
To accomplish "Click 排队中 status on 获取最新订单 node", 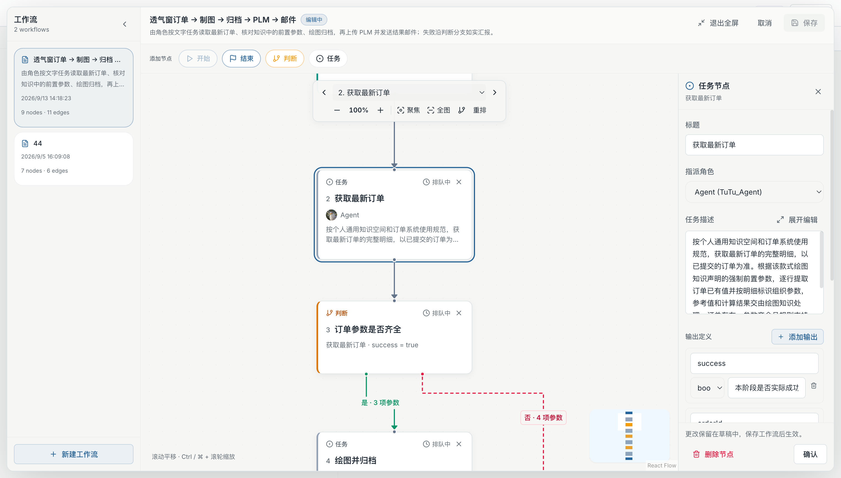I will point(437,182).
